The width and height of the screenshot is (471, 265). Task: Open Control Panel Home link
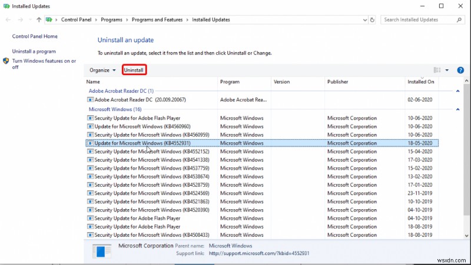[x=35, y=36]
